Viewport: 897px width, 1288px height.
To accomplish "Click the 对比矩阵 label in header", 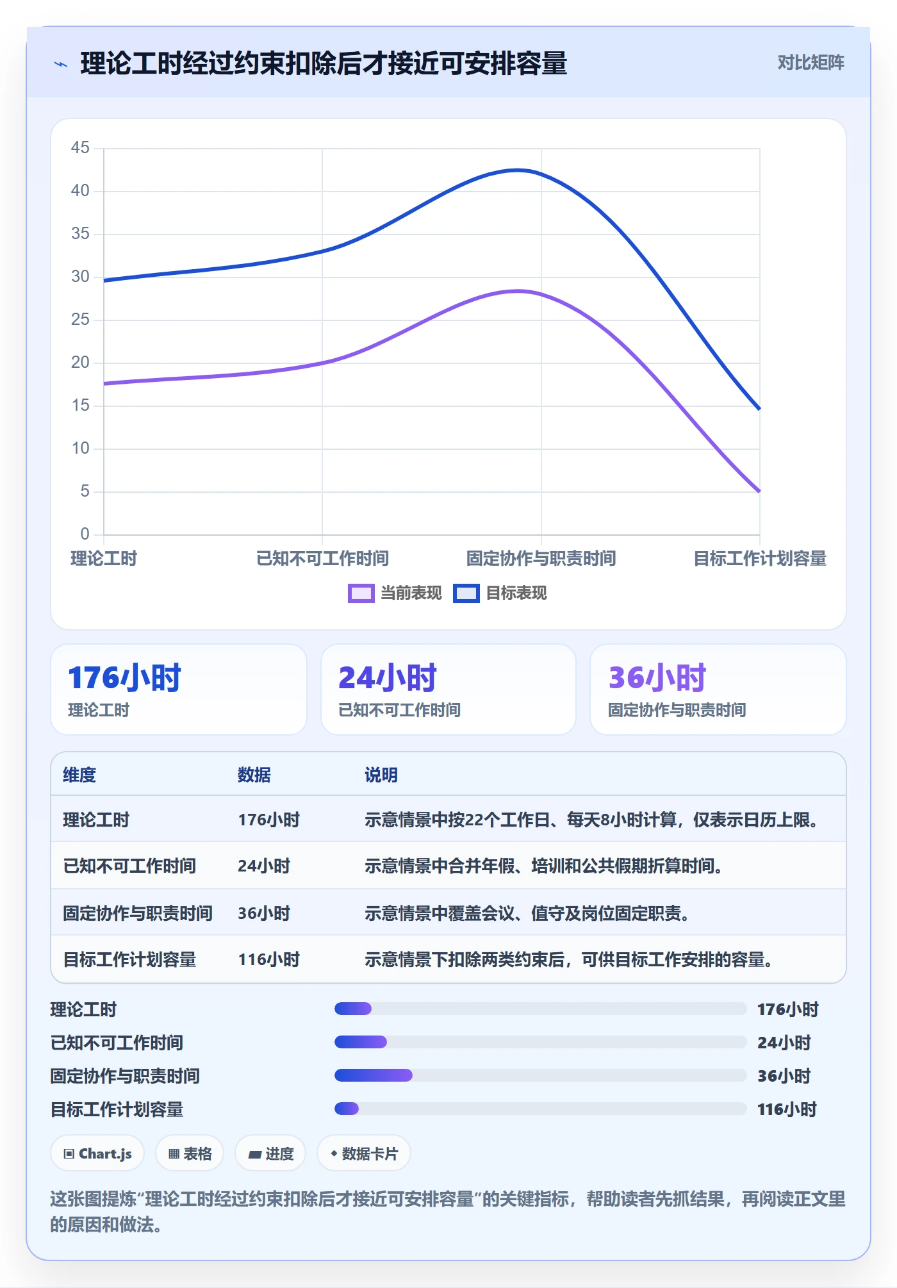I will click(x=811, y=63).
